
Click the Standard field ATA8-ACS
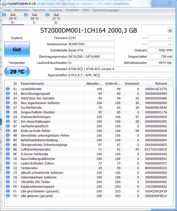(x=121, y=69)
